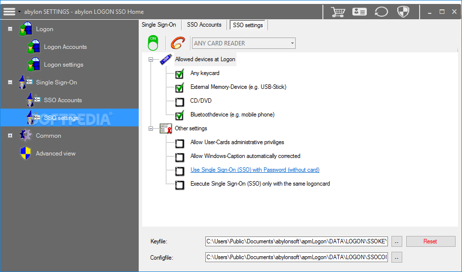Open Advanced view in the sidebar
The width and height of the screenshot is (462, 272).
pos(56,153)
